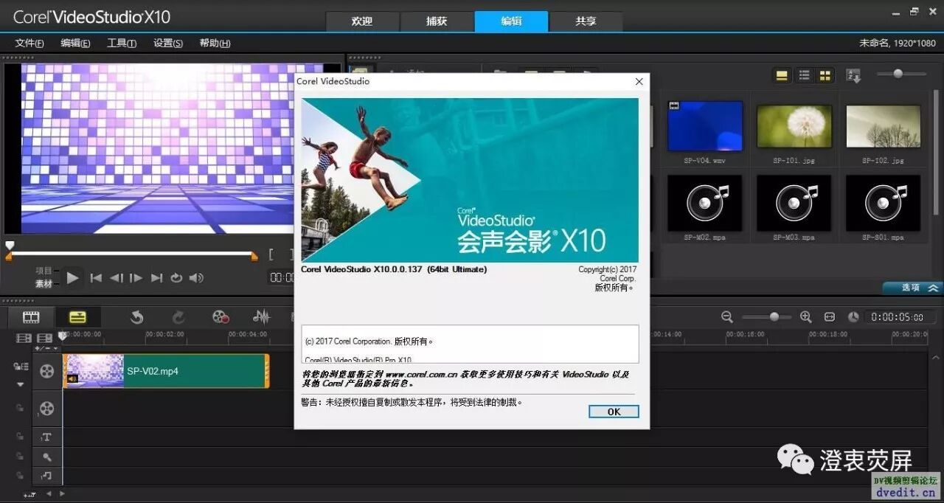Viewport: 944px width, 503px height.
Task: Fit project in timeline window
Action: pos(830,317)
